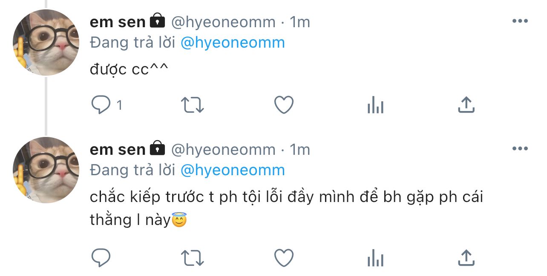Viewport: 547px width, 276px height.
Task: Open the "em sen" profile name on the first tweet
Action: point(118,22)
